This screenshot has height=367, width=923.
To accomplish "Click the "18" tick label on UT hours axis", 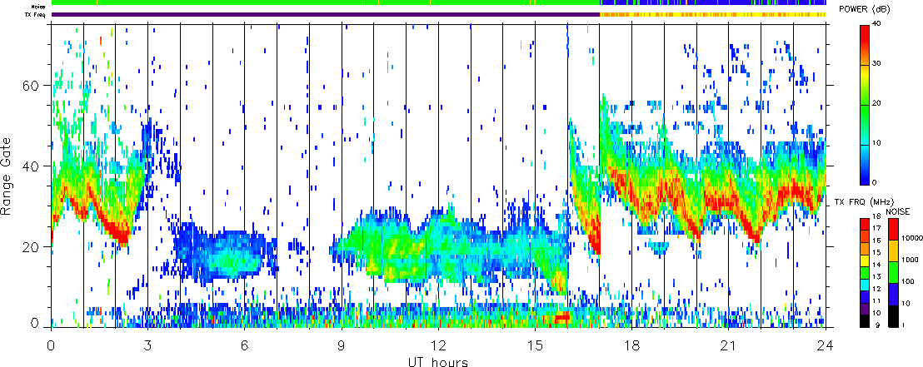I will (x=631, y=345).
